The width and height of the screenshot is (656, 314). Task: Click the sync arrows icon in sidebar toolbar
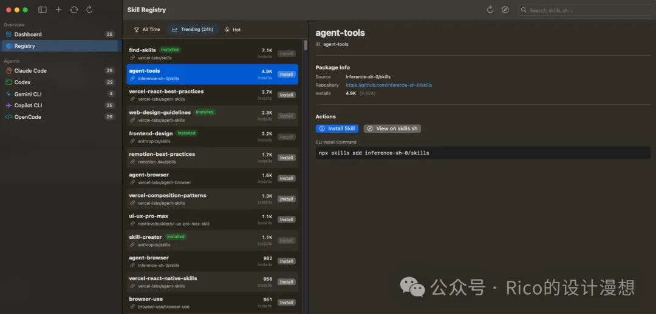(74, 10)
